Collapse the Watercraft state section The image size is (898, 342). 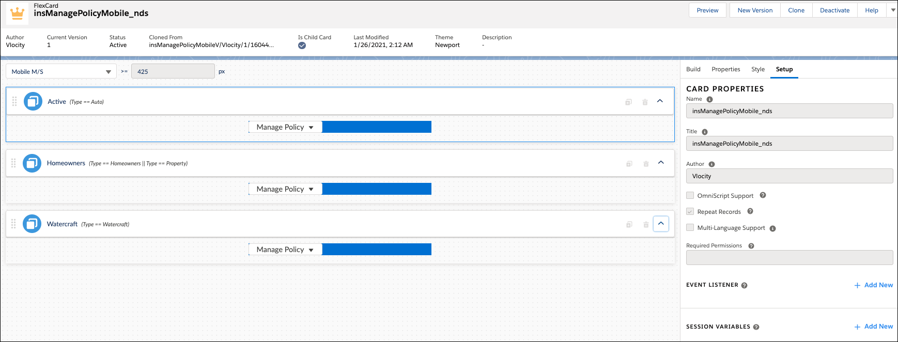click(x=661, y=224)
